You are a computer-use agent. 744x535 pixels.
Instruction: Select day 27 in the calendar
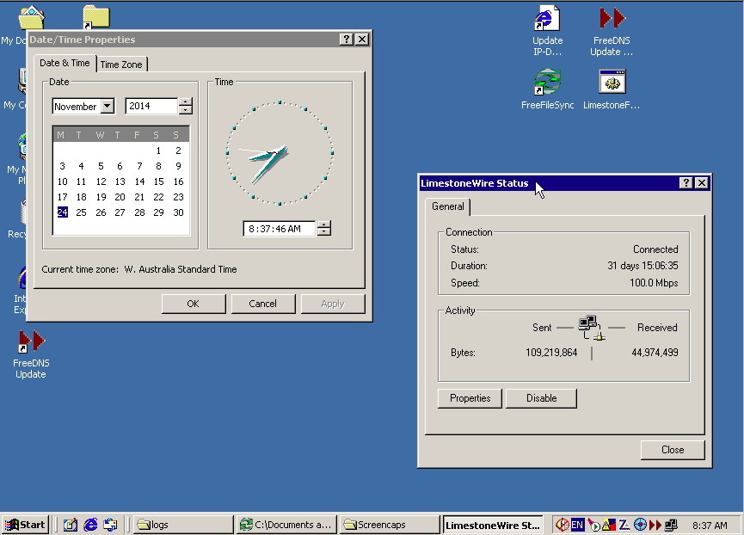(120, 212)
